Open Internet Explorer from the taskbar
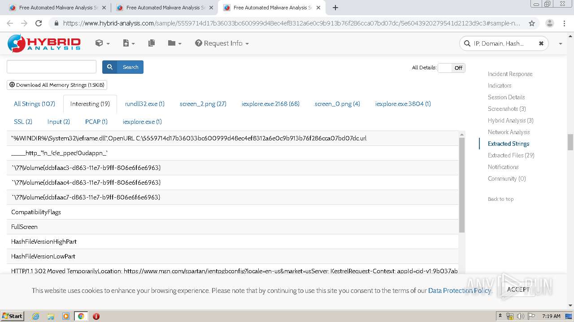574x322 pixels. tap(35, 316)
